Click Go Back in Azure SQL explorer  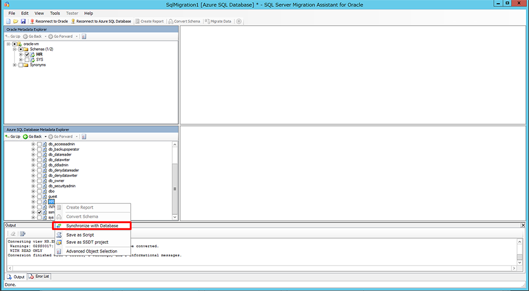(32, 137)
